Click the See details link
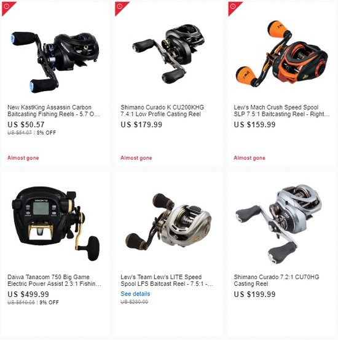Image resolution: width=338 pixels, height=340 pixels. pyautogui.click(x=135, y=294)
